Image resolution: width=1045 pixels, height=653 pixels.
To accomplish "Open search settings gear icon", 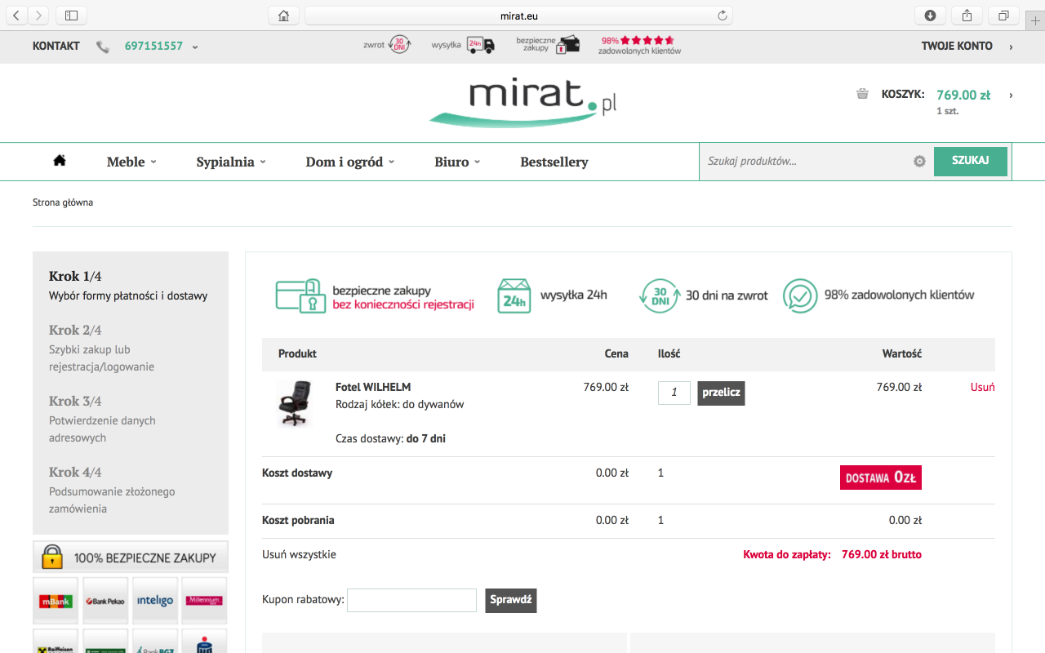I will point(919,162).
